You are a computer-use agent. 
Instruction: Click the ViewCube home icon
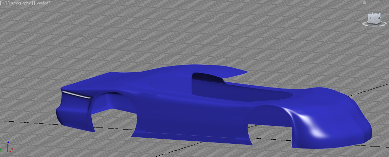(365, 2)
